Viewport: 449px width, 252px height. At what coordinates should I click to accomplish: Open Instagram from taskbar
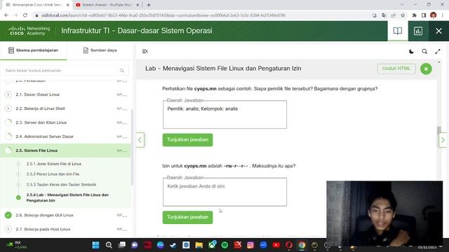pos(250,245)
